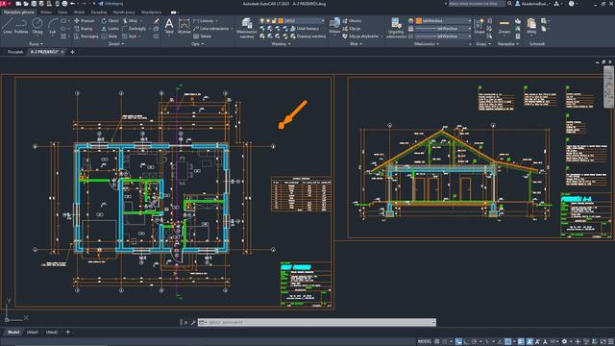
Task: Select the Okrąg (circle) tool
Action: tap(37, 26)
